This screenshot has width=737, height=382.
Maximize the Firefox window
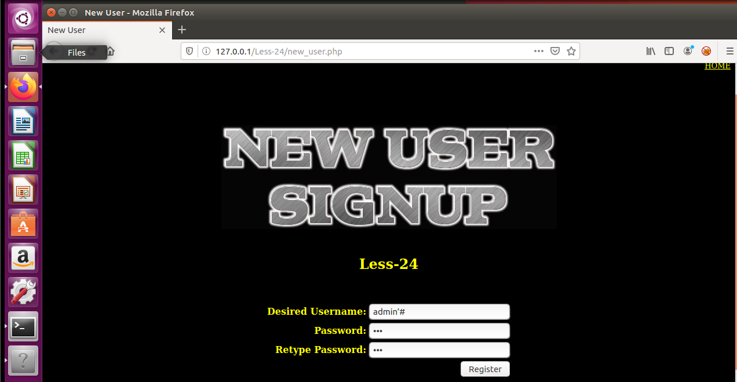(72, 12)
